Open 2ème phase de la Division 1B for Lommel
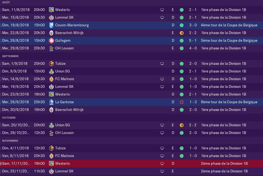 pyautogui.click(x=224, y=171)
